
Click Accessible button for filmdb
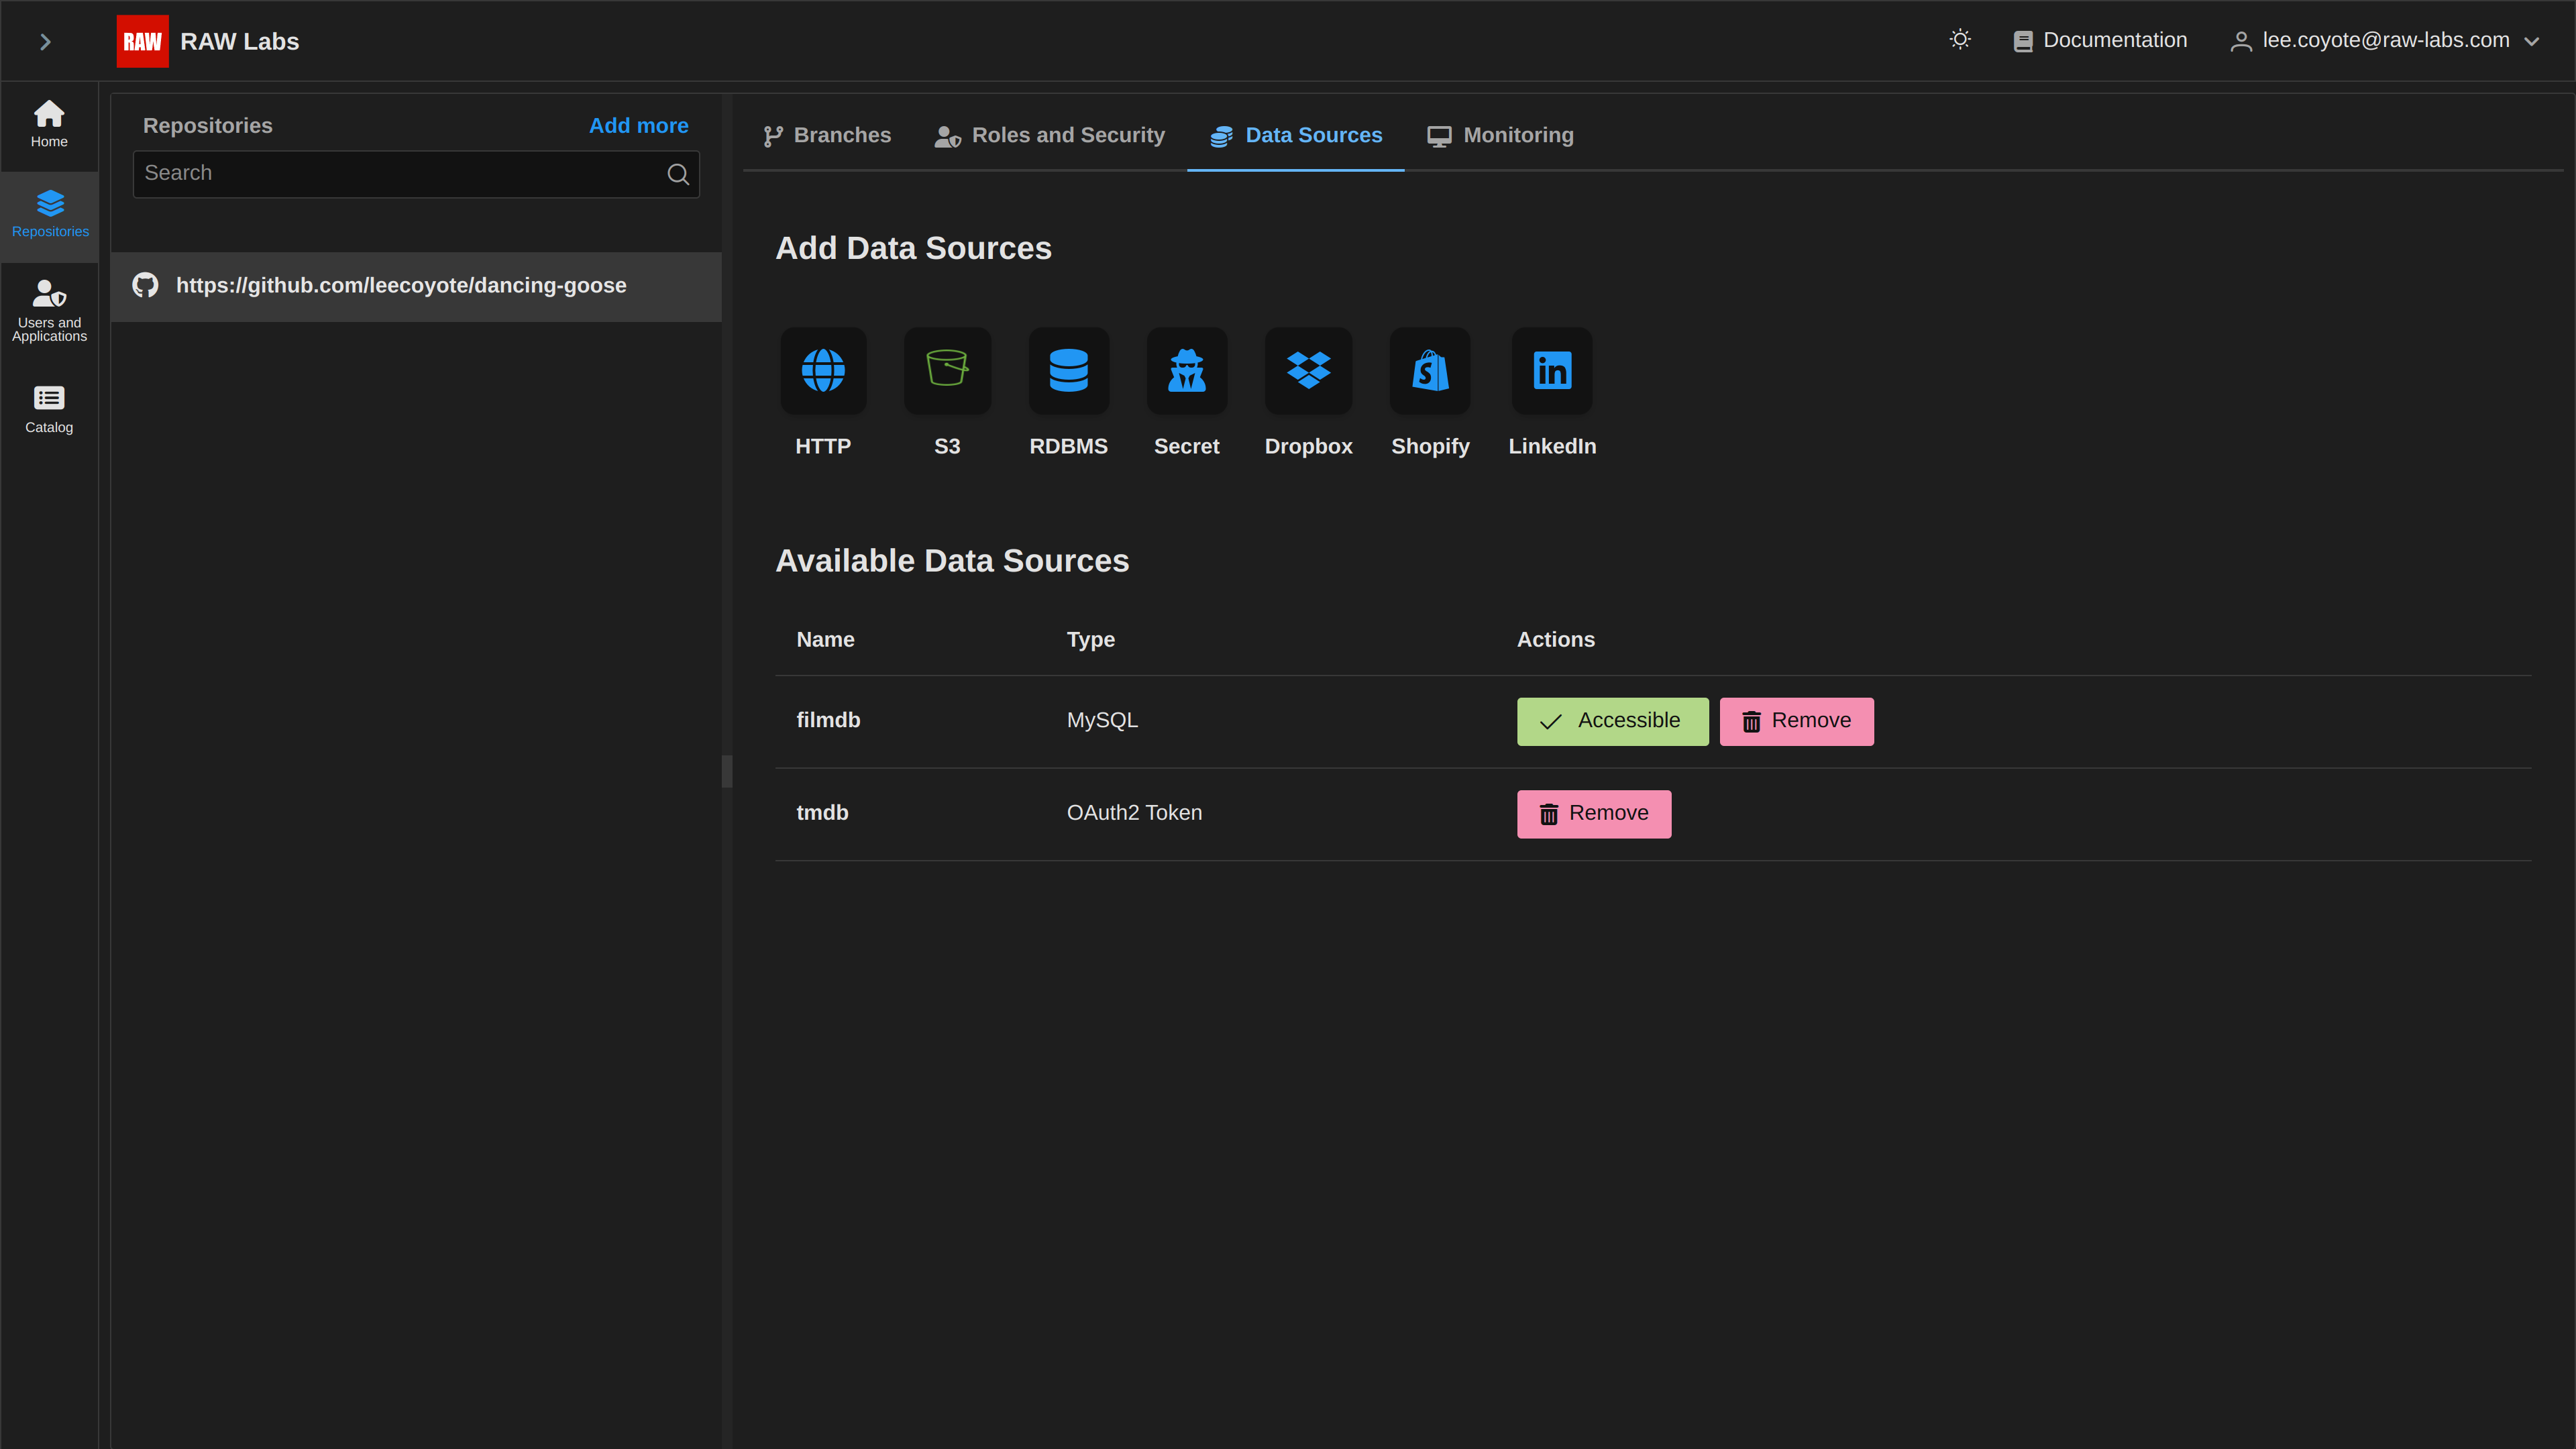(x=1612, y=721)
